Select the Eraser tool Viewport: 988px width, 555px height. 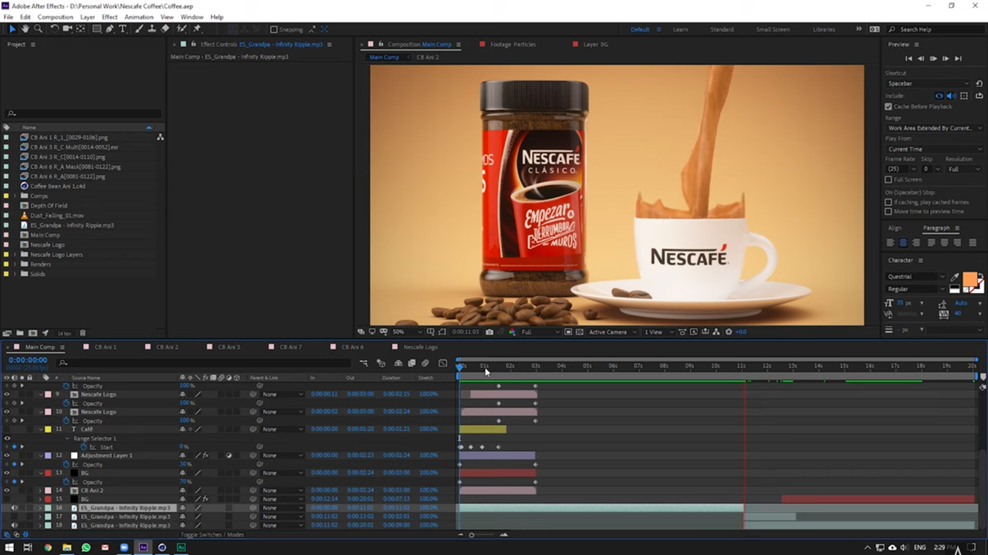165,29
